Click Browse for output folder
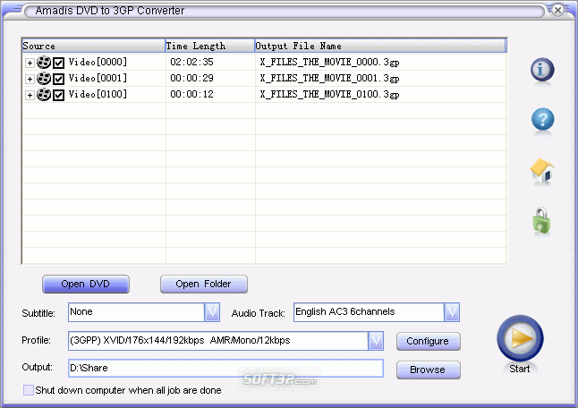578x408 pixels. click(428, 370)
